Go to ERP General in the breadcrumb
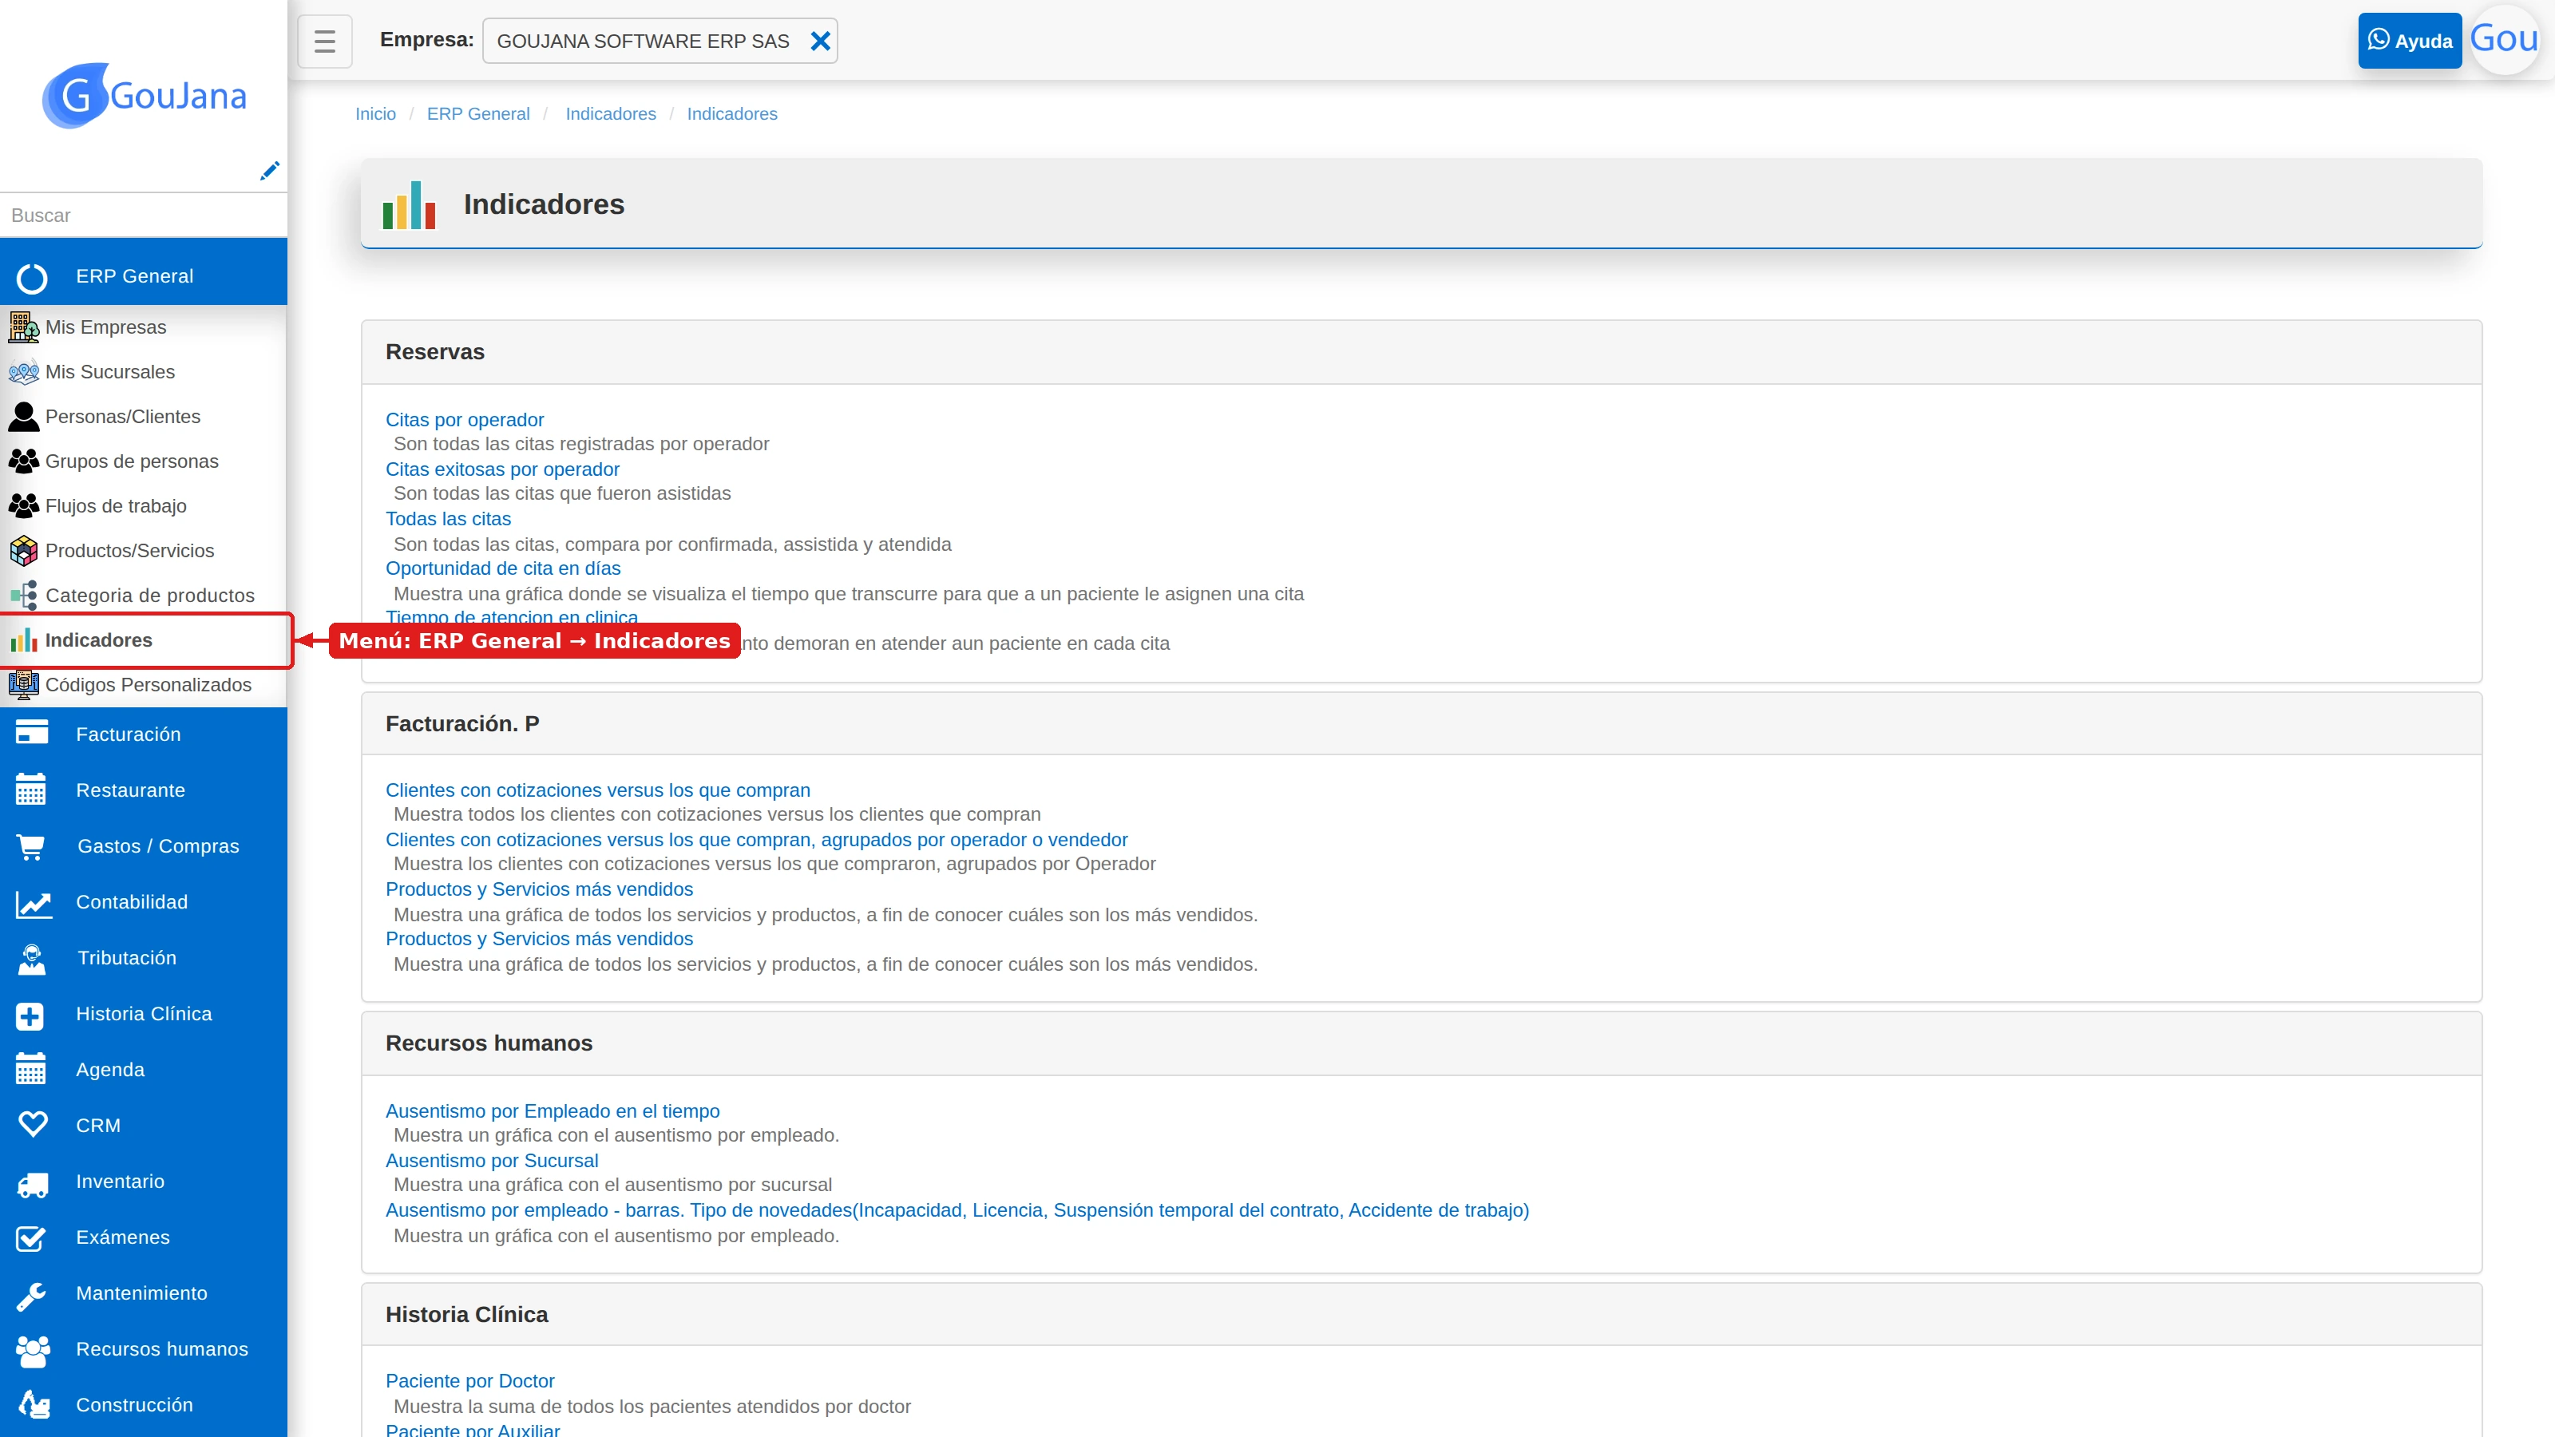This screenshot has height=1437, width=2555. click(x=478, y=114)
